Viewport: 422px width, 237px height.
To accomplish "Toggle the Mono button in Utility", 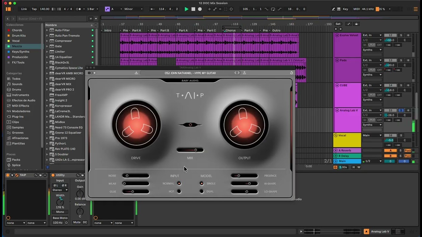I will click(60, 212).
